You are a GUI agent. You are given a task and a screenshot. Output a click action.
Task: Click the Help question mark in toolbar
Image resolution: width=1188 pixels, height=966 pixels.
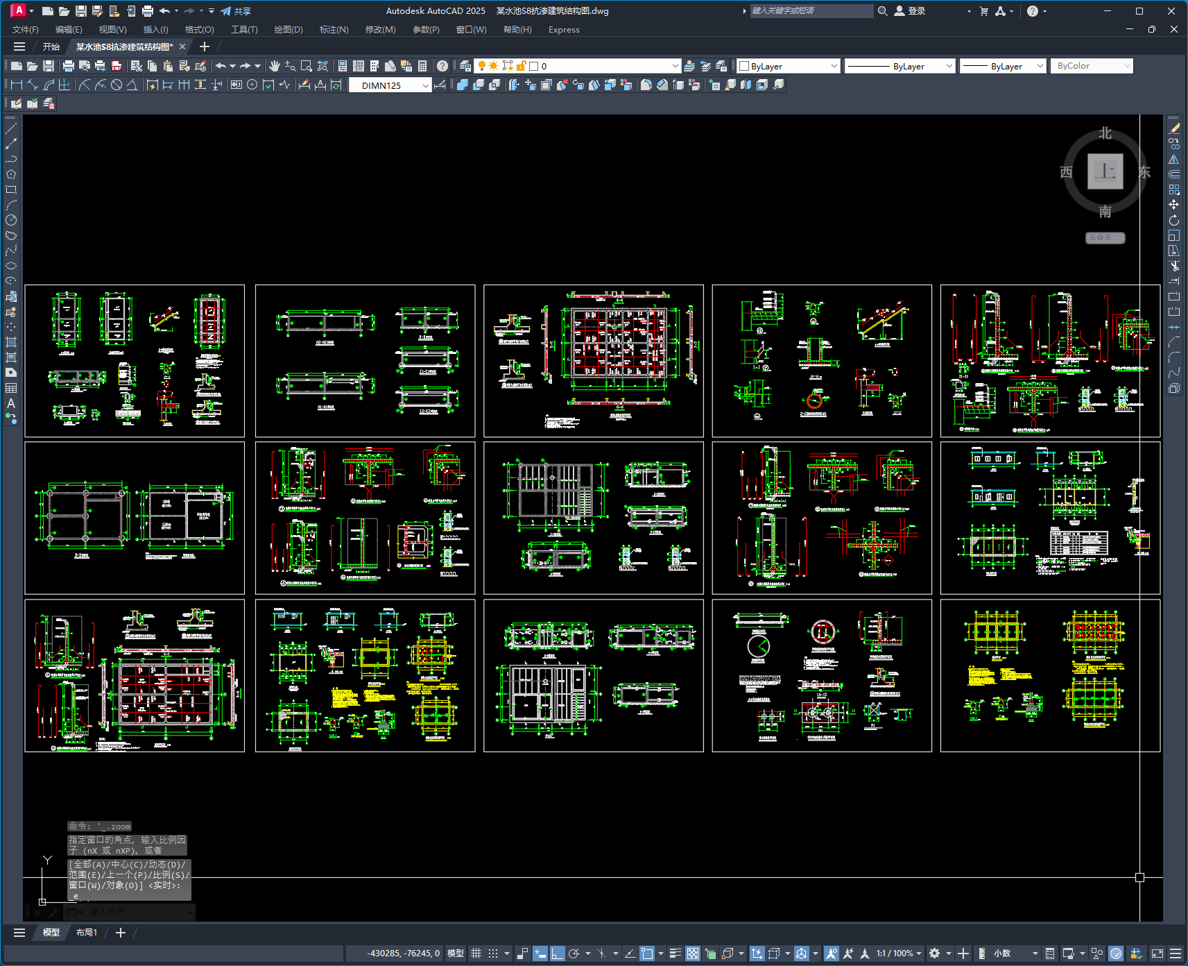(442, 66)
